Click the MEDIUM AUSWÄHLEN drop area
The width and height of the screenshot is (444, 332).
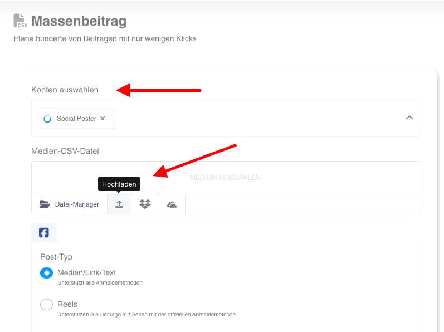click(225, 178)
